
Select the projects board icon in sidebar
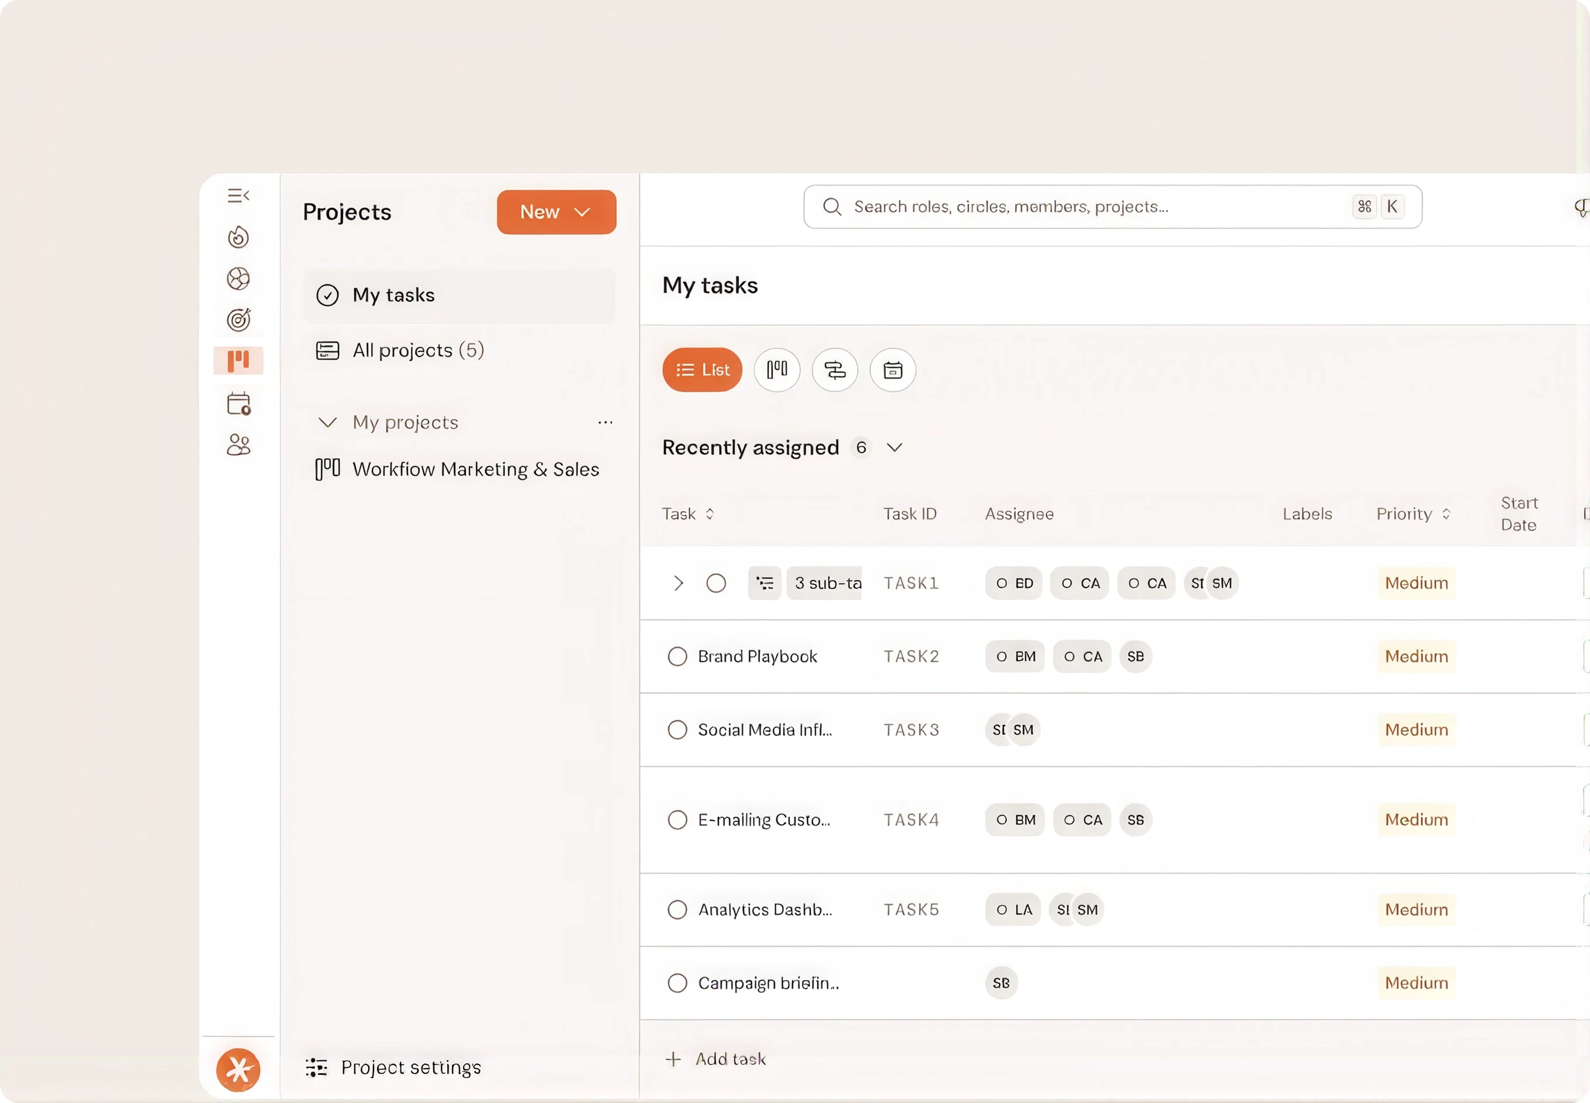click(x=238, y=361)
